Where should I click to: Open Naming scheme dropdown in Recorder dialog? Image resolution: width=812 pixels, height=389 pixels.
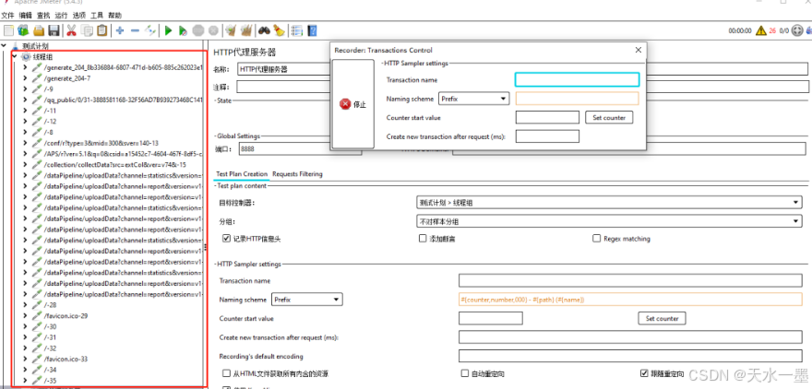point(474,99)
